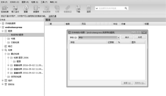The width and height of the screenshot is (166, 96).
Task: Open the 数据库 database tool
Action: [36, 9]
